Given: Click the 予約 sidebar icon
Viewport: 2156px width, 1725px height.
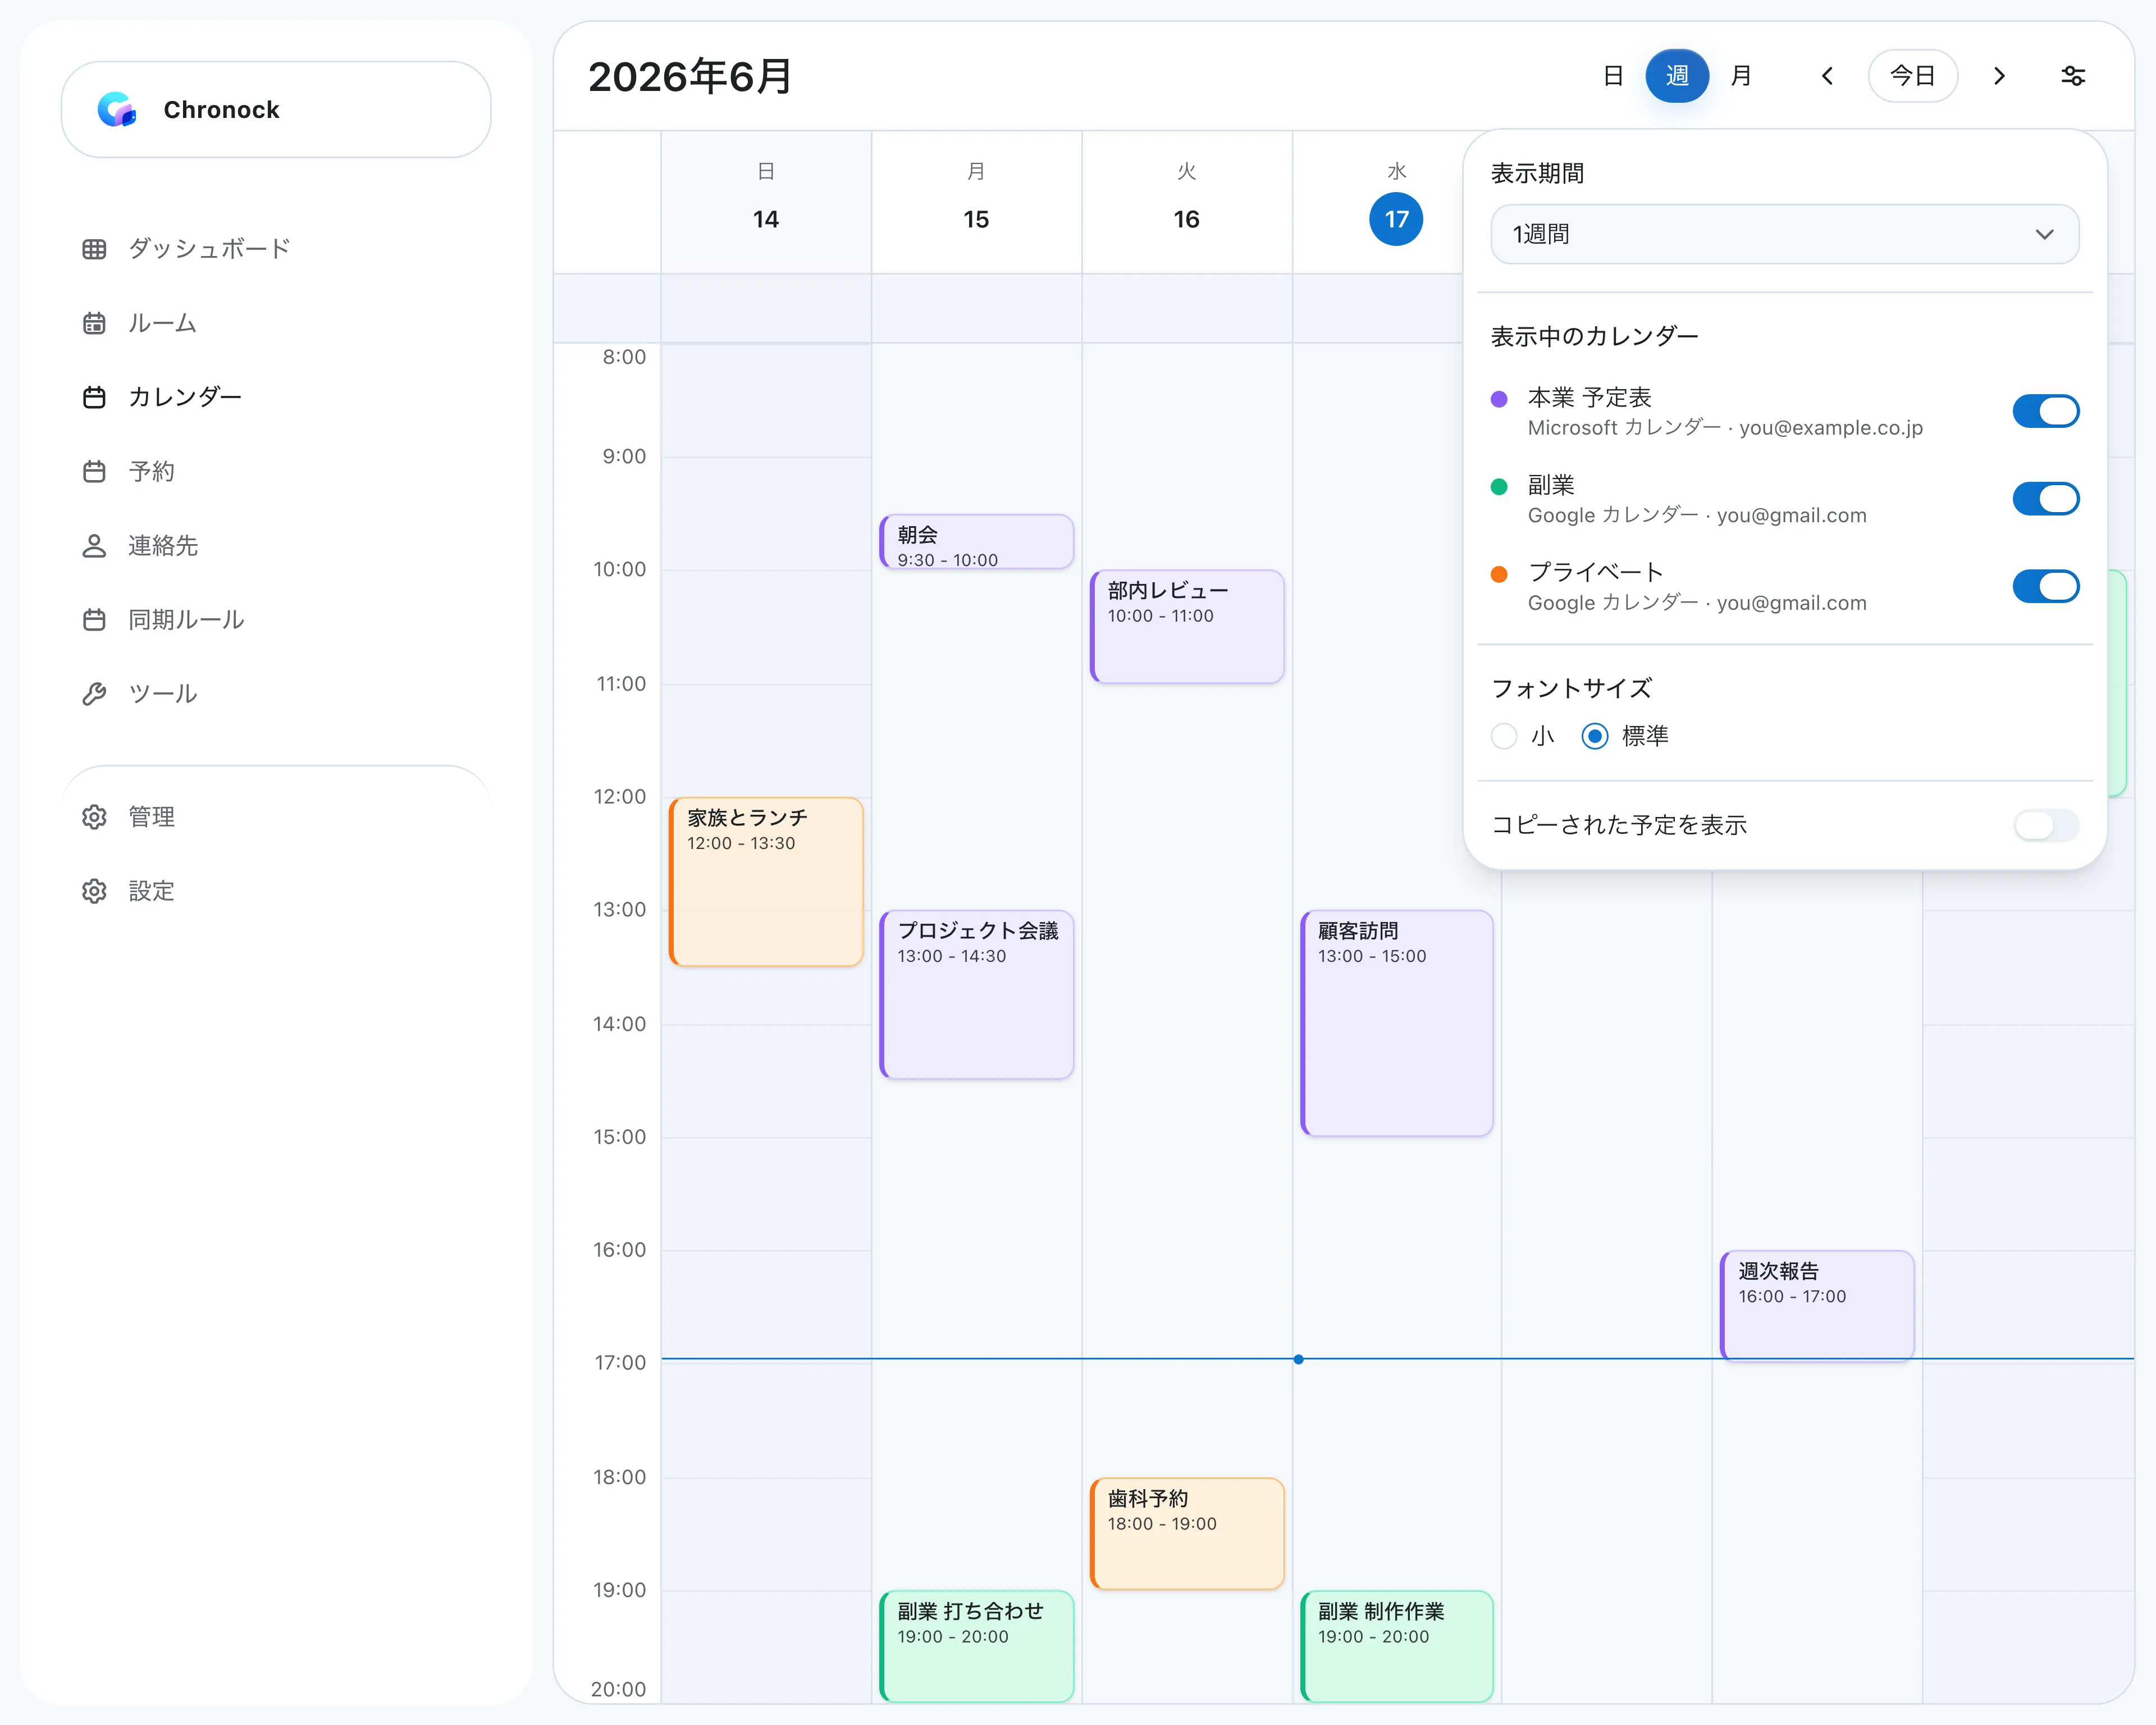Looking at the screenshot, I should click(x=94, y=471).
